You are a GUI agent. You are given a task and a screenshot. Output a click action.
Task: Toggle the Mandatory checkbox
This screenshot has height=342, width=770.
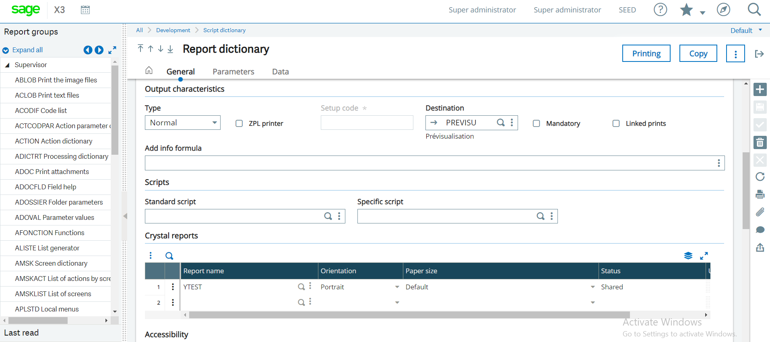[x=537, y=123]
